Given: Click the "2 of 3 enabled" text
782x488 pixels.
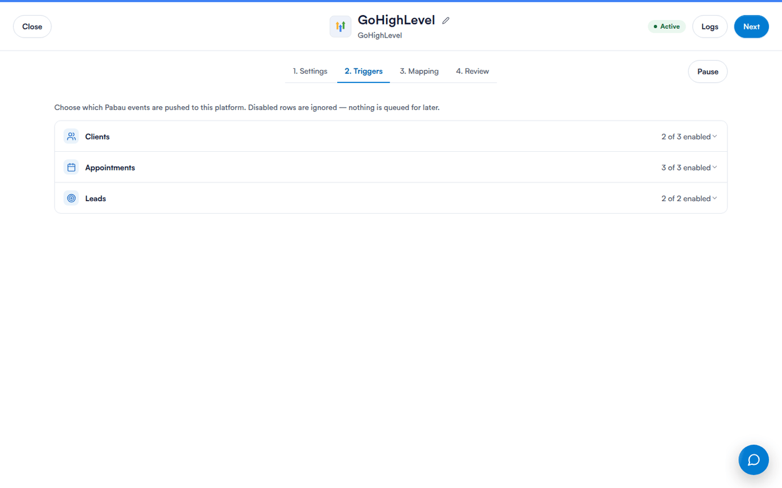Looking at the screenshot, I should click(686, 137).
